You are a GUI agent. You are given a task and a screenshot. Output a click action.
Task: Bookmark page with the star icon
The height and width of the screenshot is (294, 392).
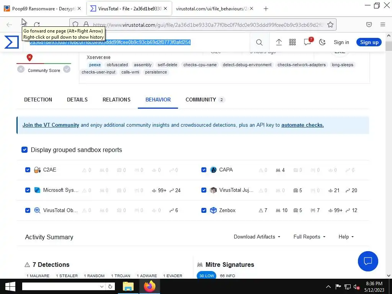[x=330, y=24]
